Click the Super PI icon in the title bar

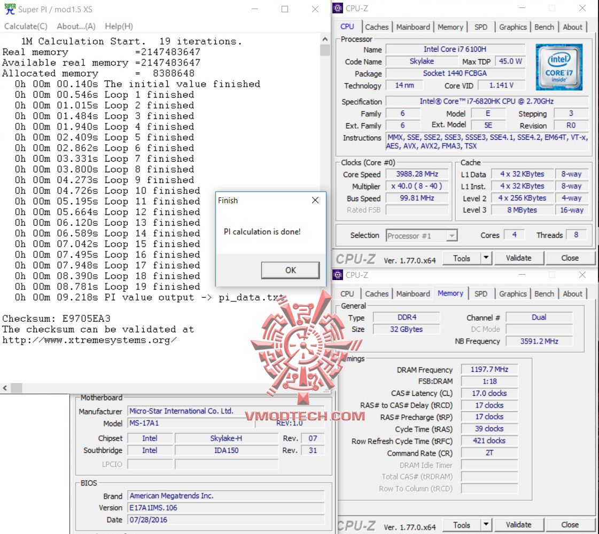point(10,9)
